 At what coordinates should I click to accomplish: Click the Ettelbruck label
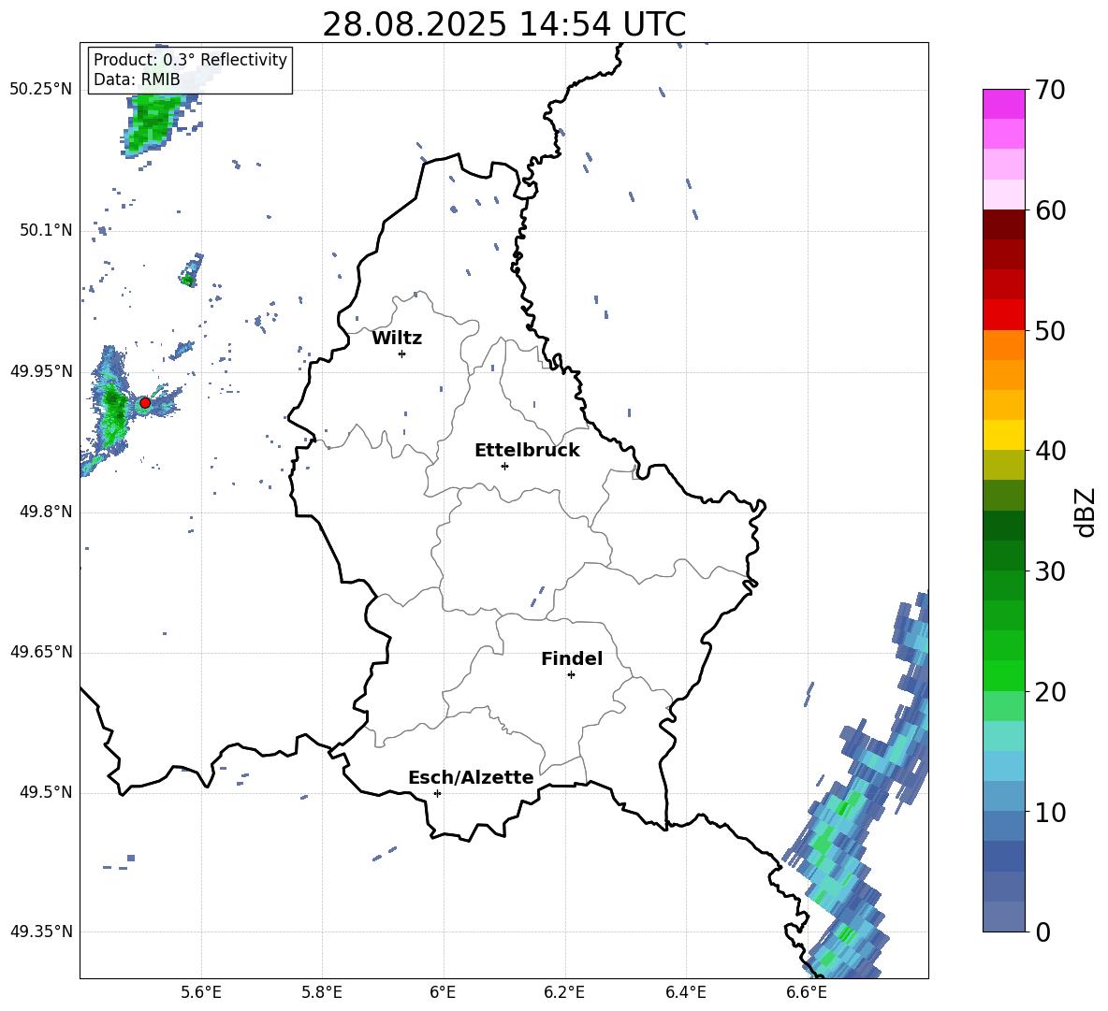[x=527, y=451]
